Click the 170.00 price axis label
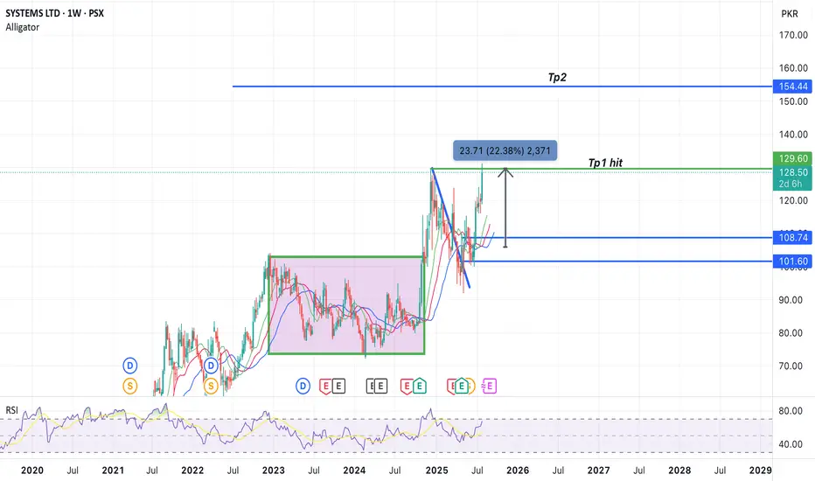 coord(793,35)
